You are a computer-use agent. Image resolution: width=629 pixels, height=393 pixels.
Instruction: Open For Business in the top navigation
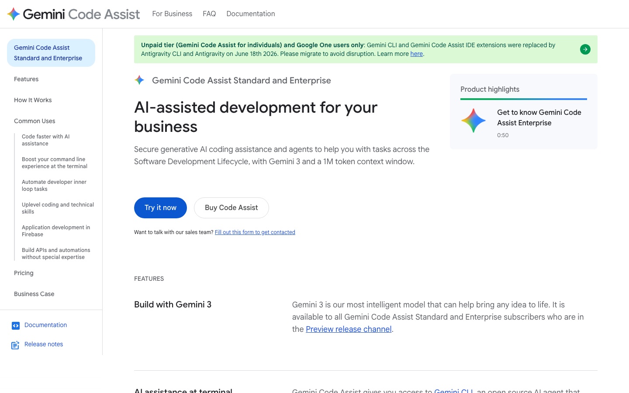(x=172, y=14)
